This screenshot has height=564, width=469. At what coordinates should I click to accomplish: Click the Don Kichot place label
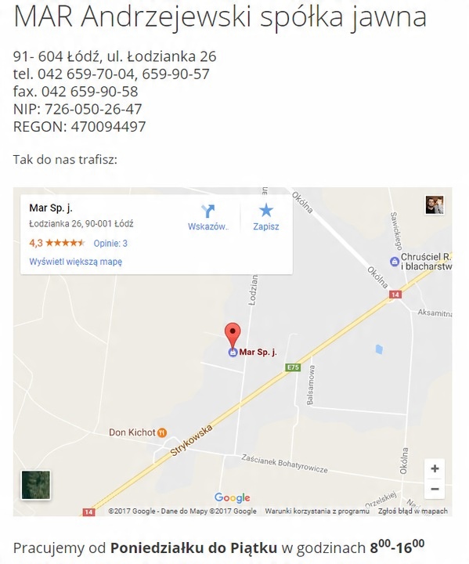click(132, 432)
